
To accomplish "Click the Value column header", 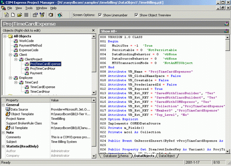I will tap(71, 100).
